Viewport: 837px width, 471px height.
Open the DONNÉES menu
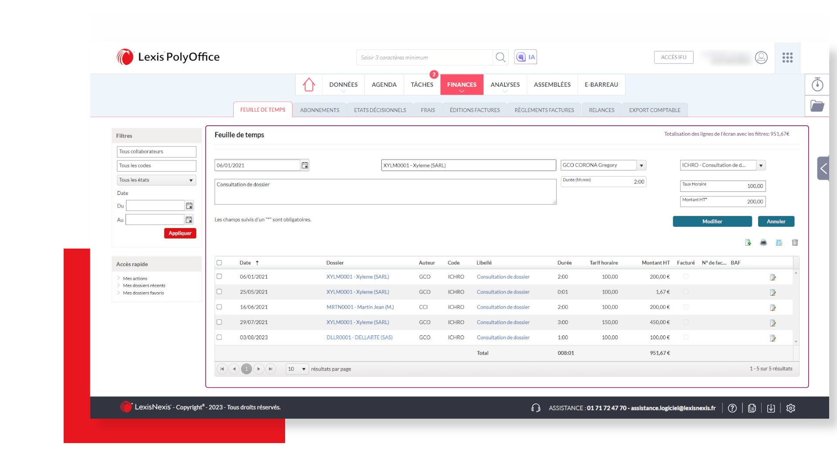[344, 85]
